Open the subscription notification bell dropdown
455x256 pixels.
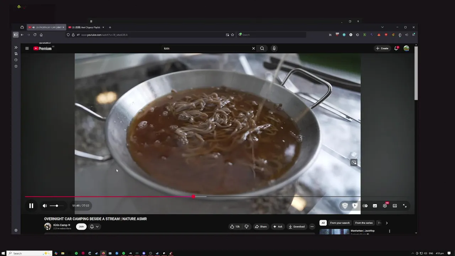(94, 226)
